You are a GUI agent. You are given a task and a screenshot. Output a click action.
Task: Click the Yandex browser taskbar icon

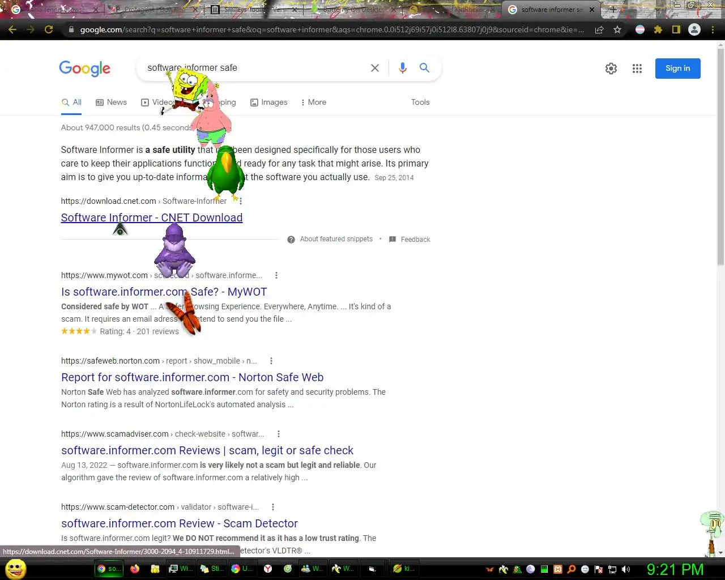coord(267,569)
